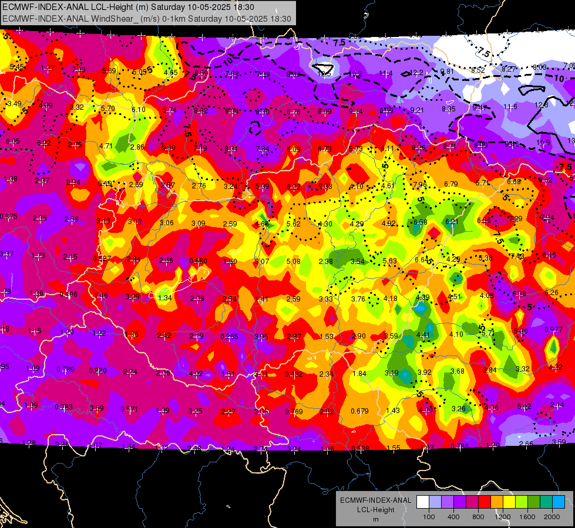The height and width of the screenshot is (528, 575).
Task: Click the wind shear value '11.6'
Action: [510, 107]
